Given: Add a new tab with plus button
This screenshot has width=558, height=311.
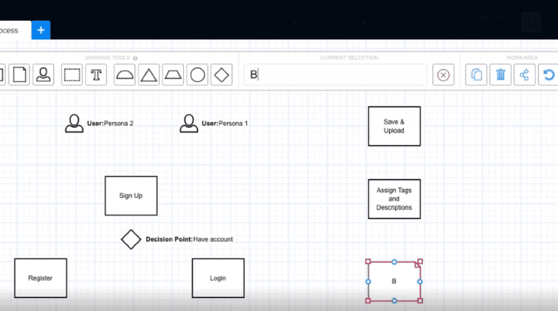Looking at the screenshot, I should 41,30.
